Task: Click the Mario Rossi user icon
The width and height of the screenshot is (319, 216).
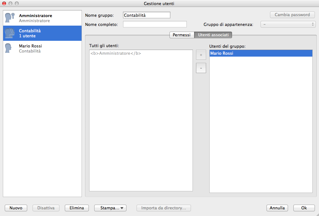Action: pyautogui.click(x=9, y=48)
